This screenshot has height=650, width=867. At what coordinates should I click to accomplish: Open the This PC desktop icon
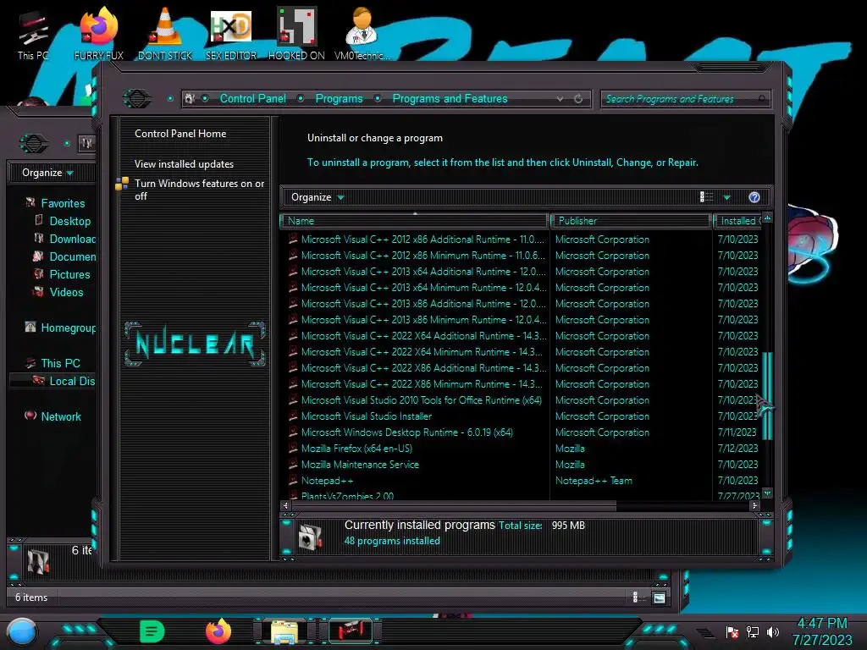(33, 34)
